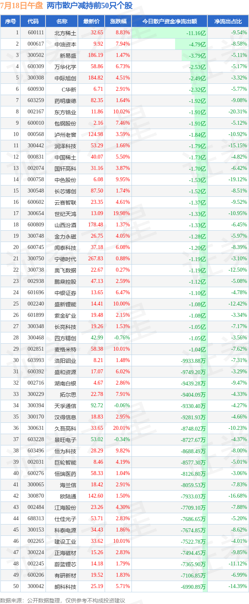Click stock name 国轩高科
Image resolution: width=249 pixels, height=604 pixels.
65,169
